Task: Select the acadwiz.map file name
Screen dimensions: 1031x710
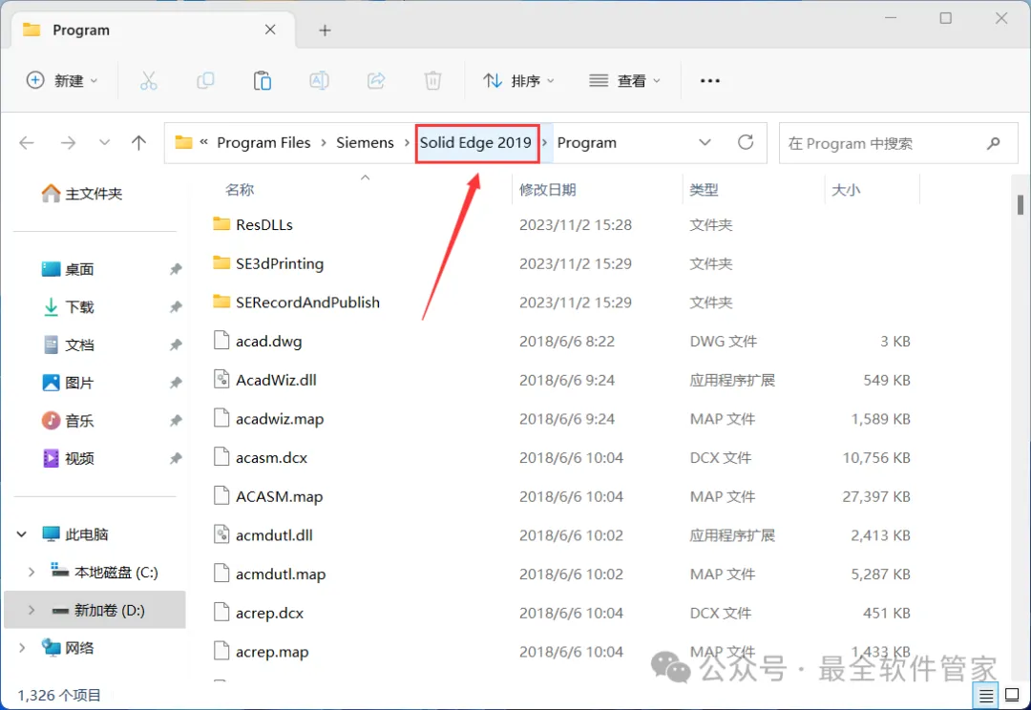Action: tap(280, 419)
